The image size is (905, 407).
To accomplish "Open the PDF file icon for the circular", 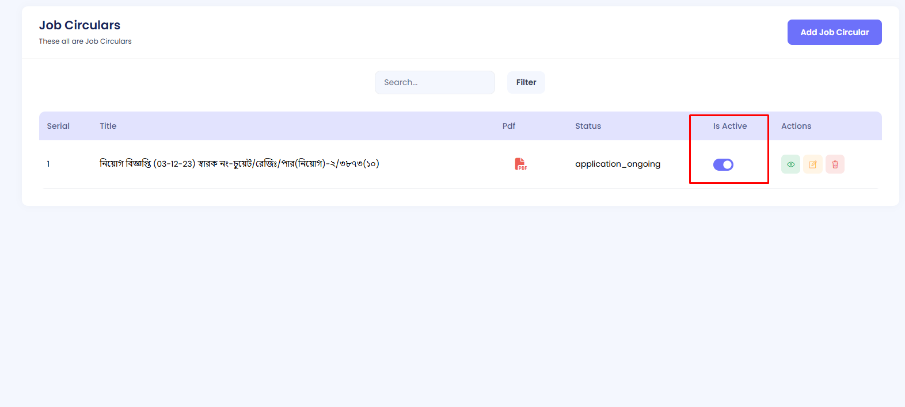I will pyautogui.click(x=520, y=164).
